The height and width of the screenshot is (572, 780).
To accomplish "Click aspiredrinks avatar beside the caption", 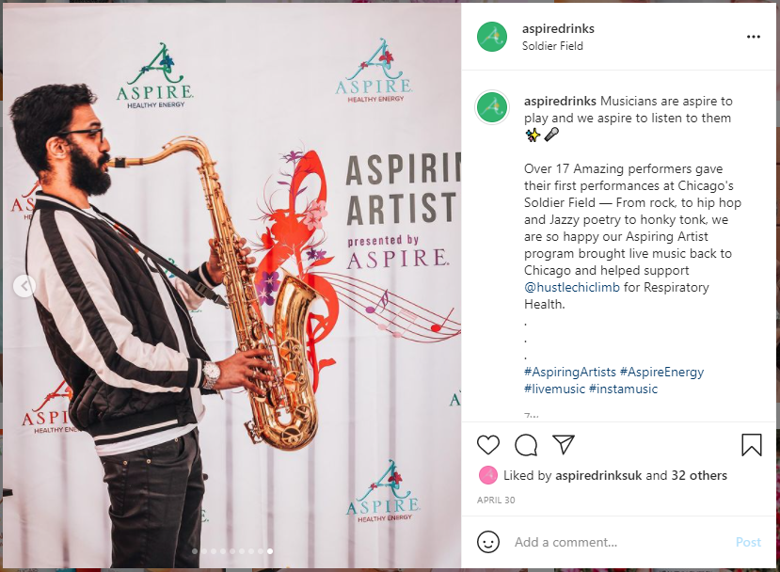I will pyautogui.click(x=492, y=107).
